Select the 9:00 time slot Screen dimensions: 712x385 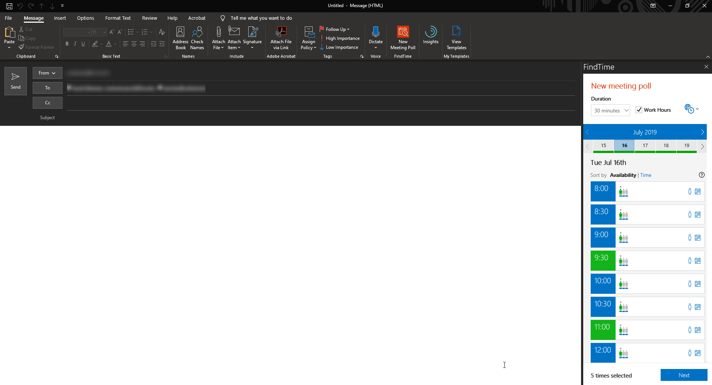(603, 238)
